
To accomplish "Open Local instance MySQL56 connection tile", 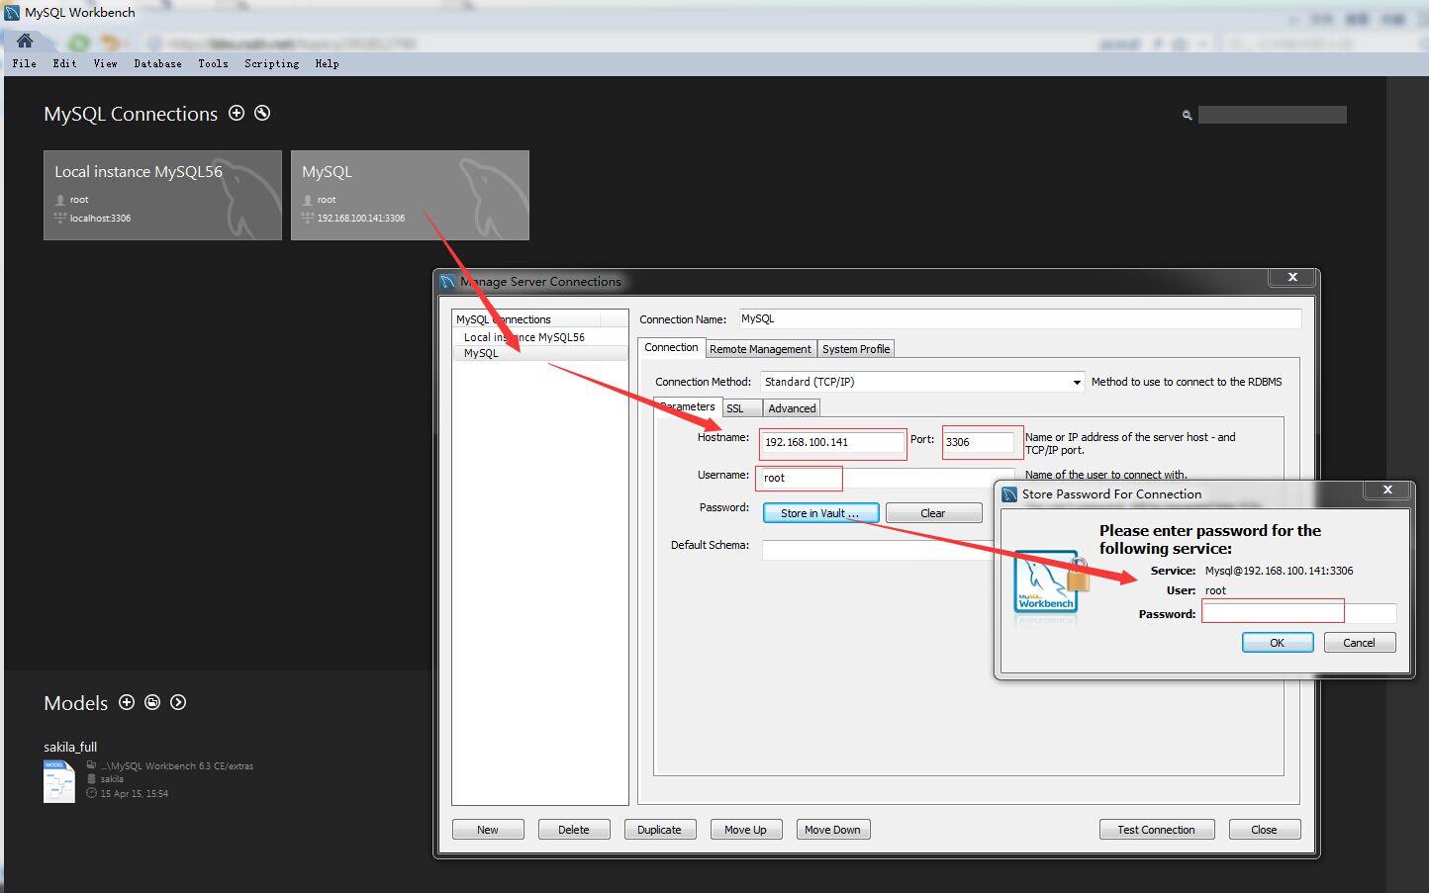I will pos(162,195).
